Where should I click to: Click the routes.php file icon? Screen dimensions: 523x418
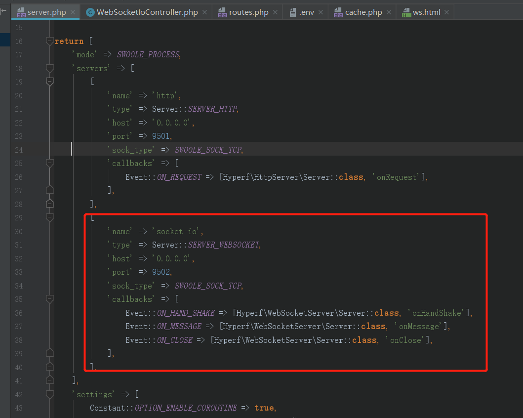tap(222, 12)
